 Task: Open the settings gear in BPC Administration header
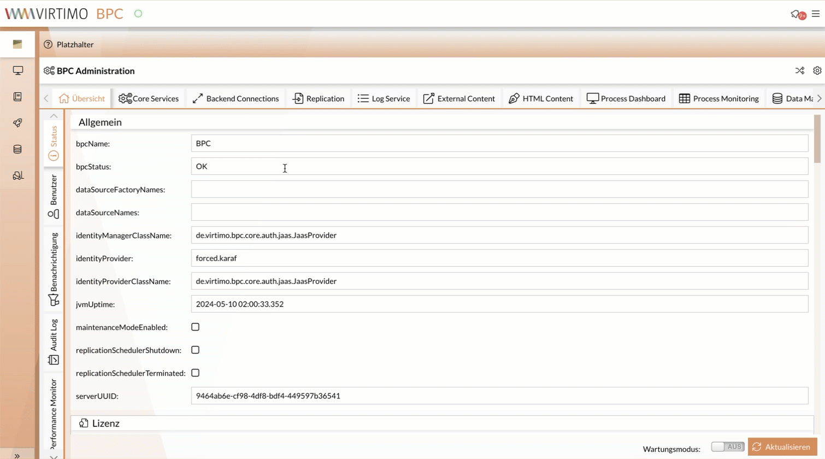click(x=817, y=70)
